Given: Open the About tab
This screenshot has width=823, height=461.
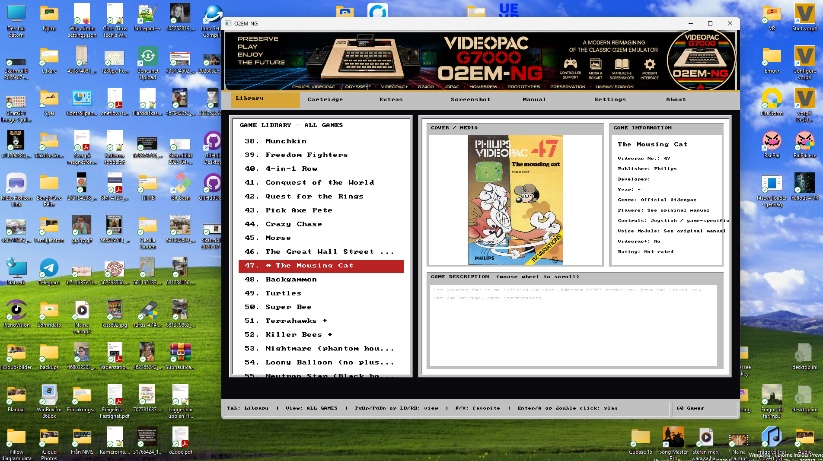Looking at the screenshot, I should [x=676, y=99].
